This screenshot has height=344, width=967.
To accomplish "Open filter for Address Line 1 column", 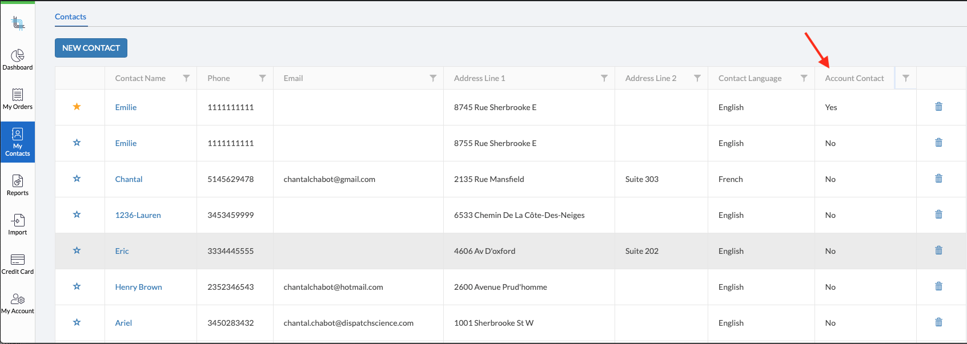I will tap(604, 78).
